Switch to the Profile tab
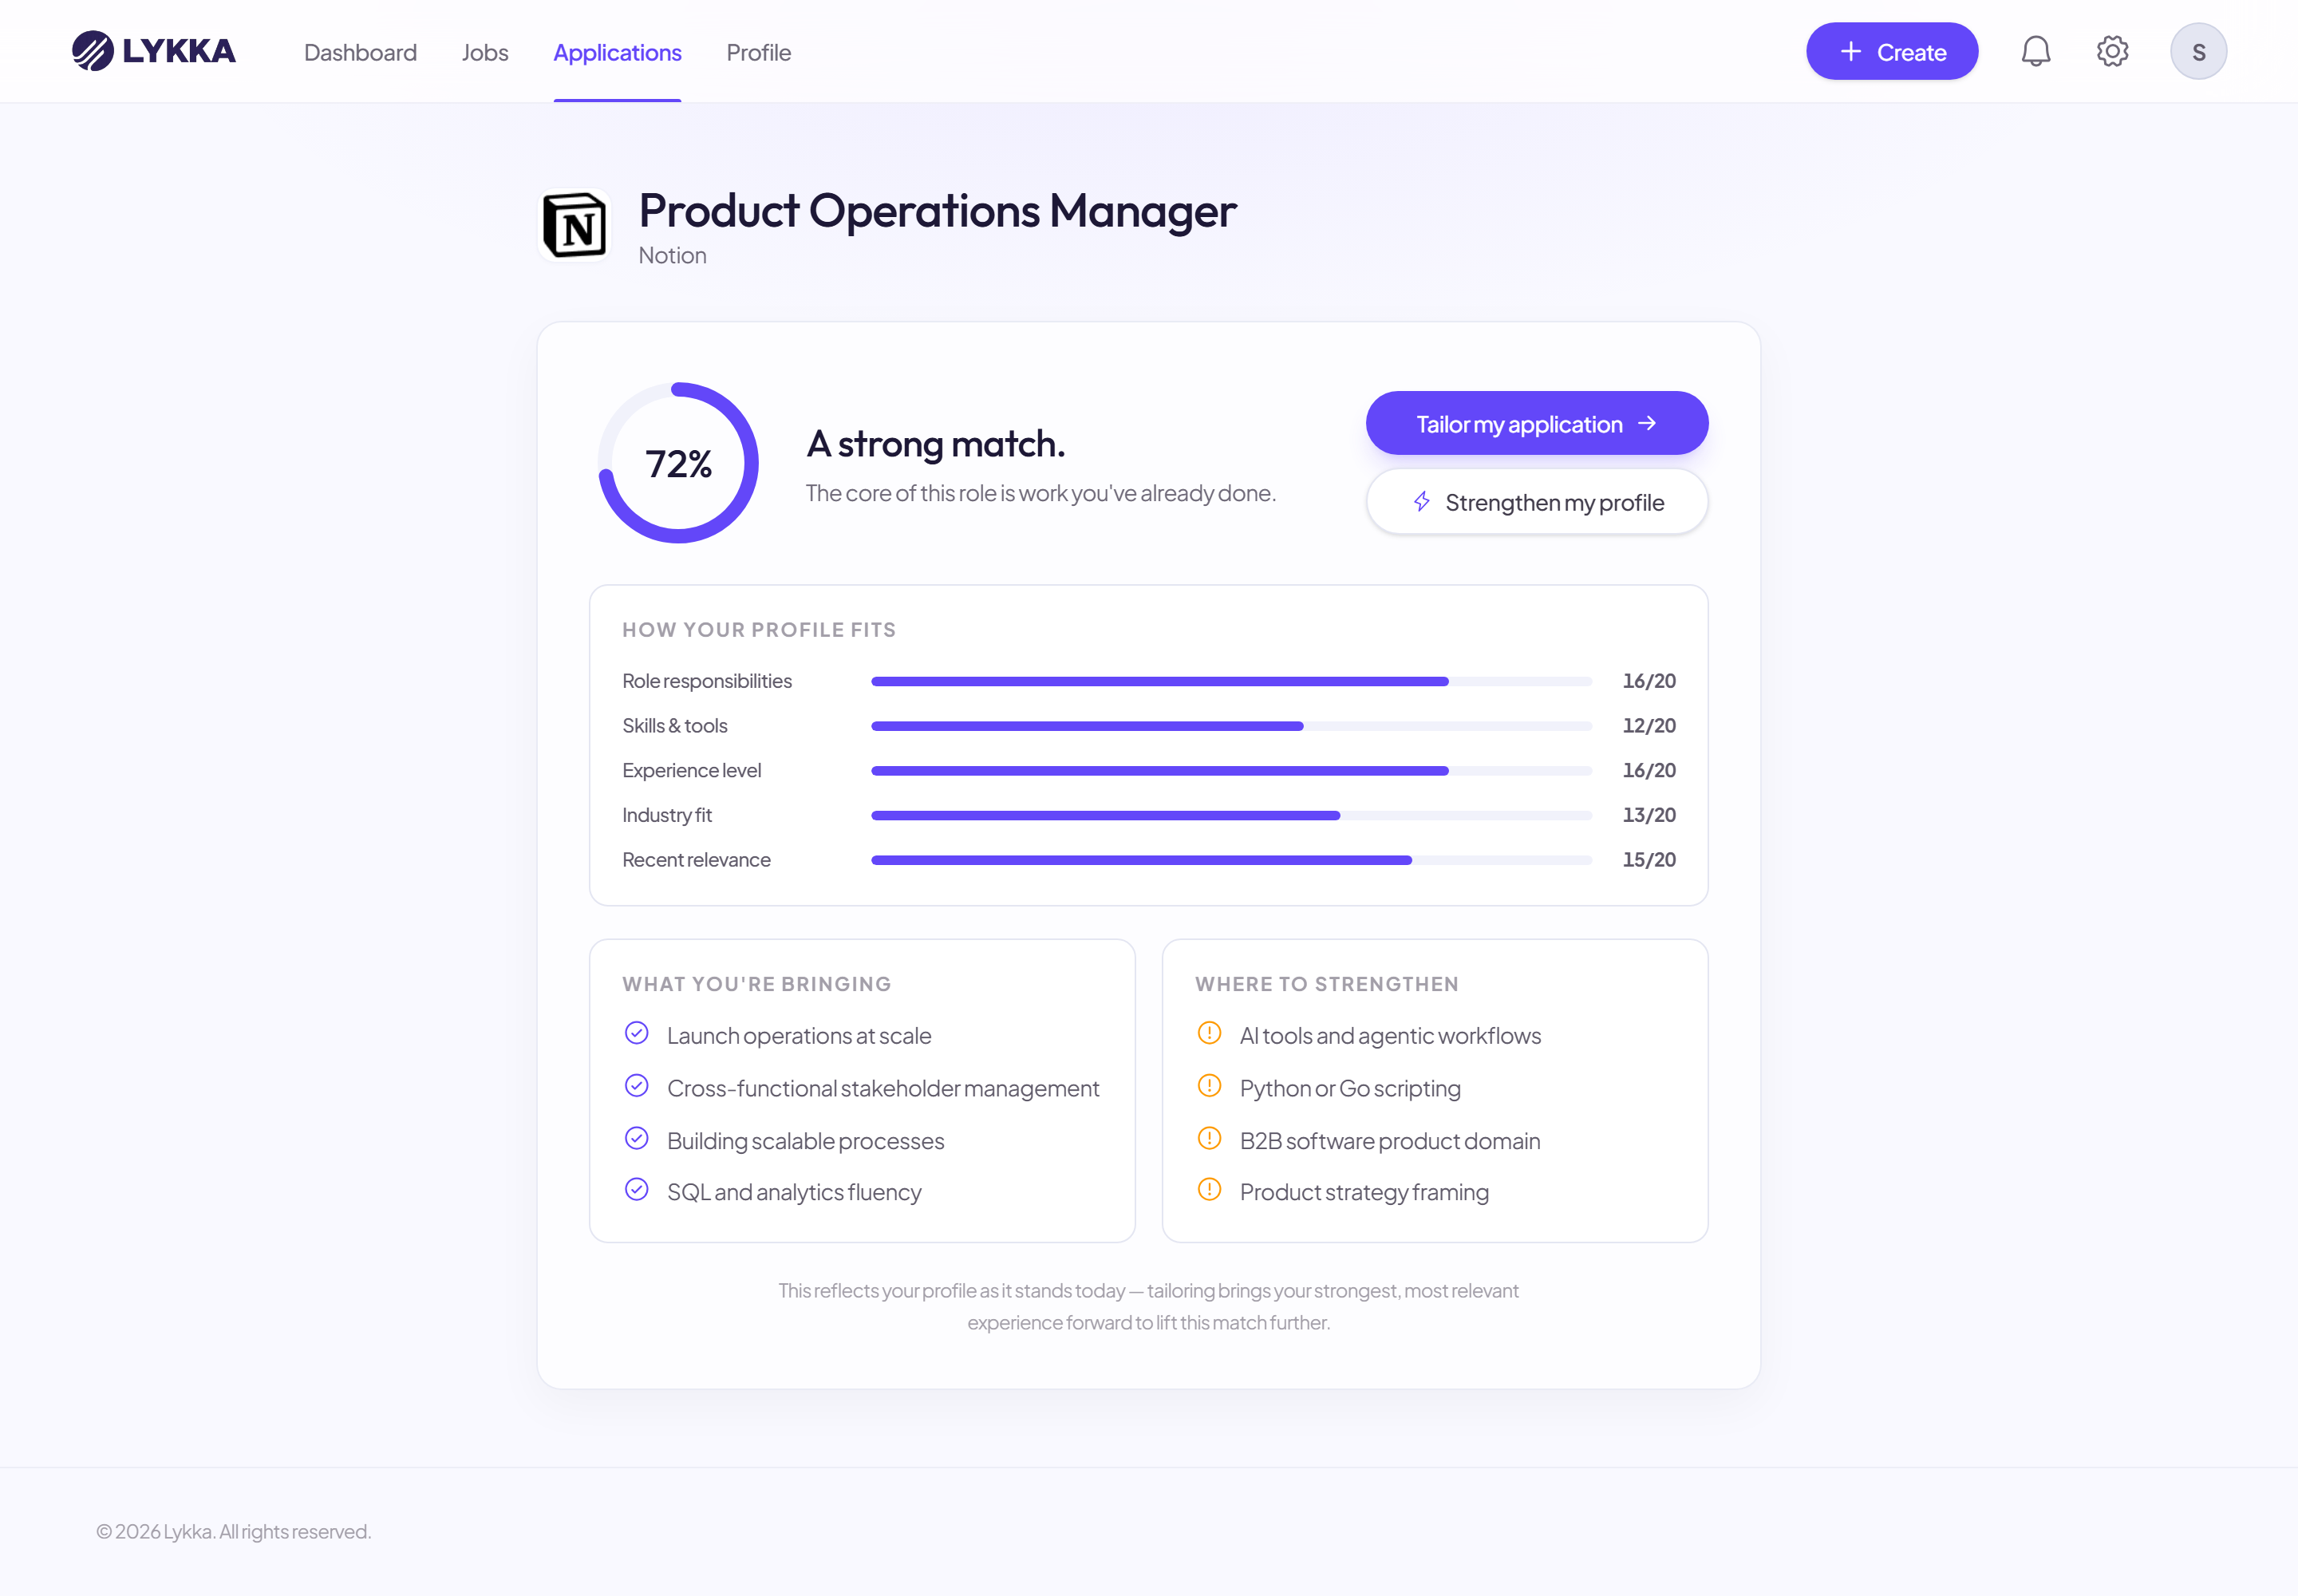Viewport: 2298px width, 1596px height. (x=758, y=52)
